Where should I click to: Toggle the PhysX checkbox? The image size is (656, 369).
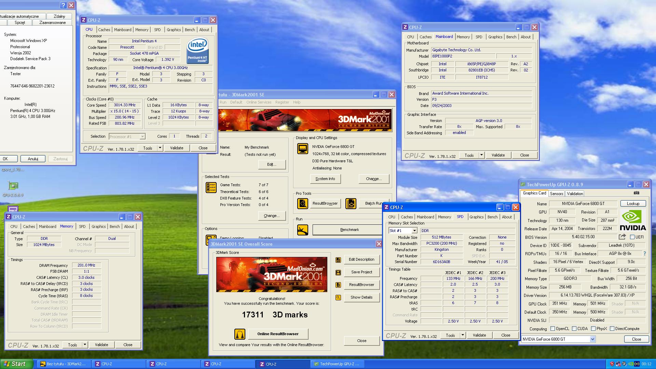click(x=593, y=329)
